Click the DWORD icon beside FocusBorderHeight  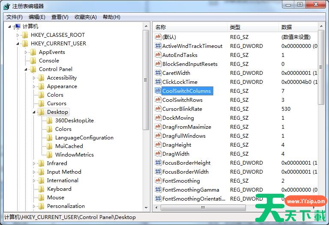[x=158, y=163]
